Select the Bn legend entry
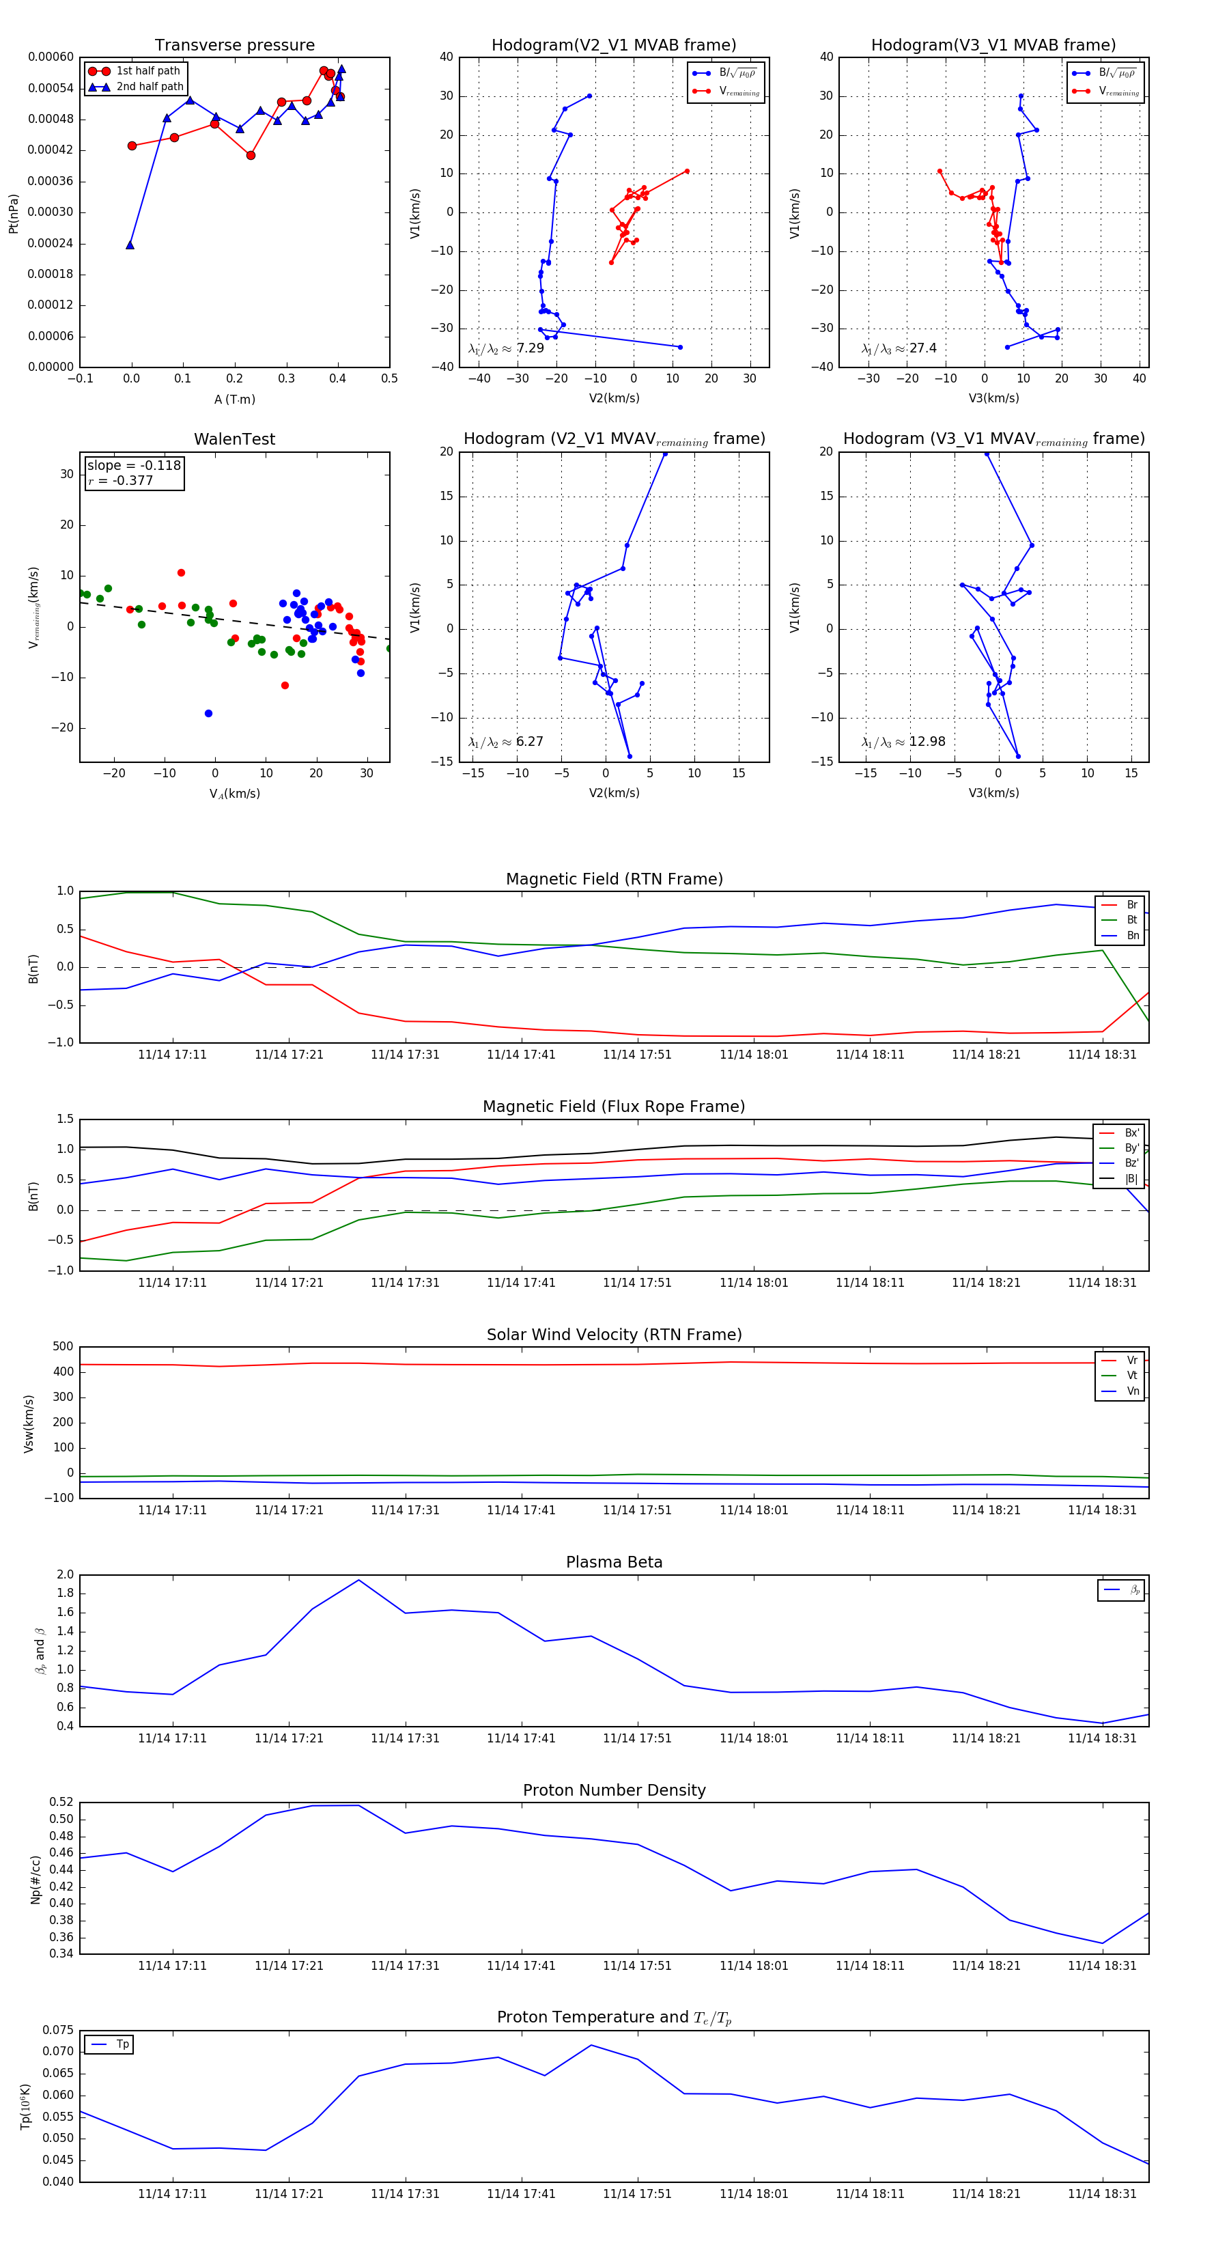The width and height of the screenshot is (1229, 2254). (1120, 935)
